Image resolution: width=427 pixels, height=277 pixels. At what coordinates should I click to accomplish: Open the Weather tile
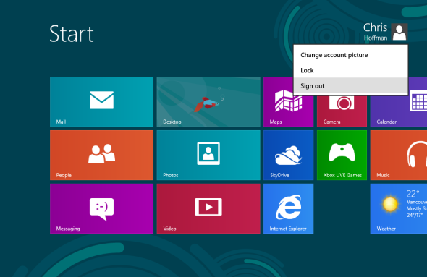pyautogui.click(x=398, y=208)
